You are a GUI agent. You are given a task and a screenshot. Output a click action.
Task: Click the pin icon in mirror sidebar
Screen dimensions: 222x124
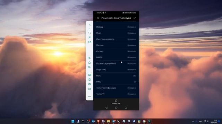click(x=89, y=38)
